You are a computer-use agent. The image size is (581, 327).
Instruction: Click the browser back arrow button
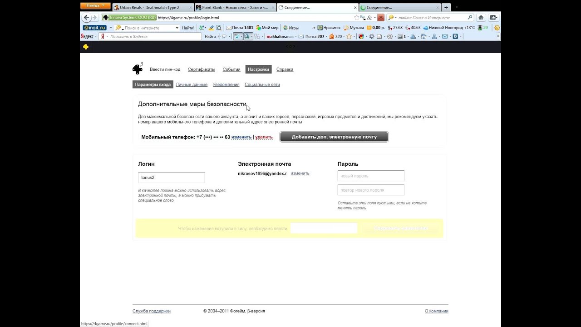(86, 17)
